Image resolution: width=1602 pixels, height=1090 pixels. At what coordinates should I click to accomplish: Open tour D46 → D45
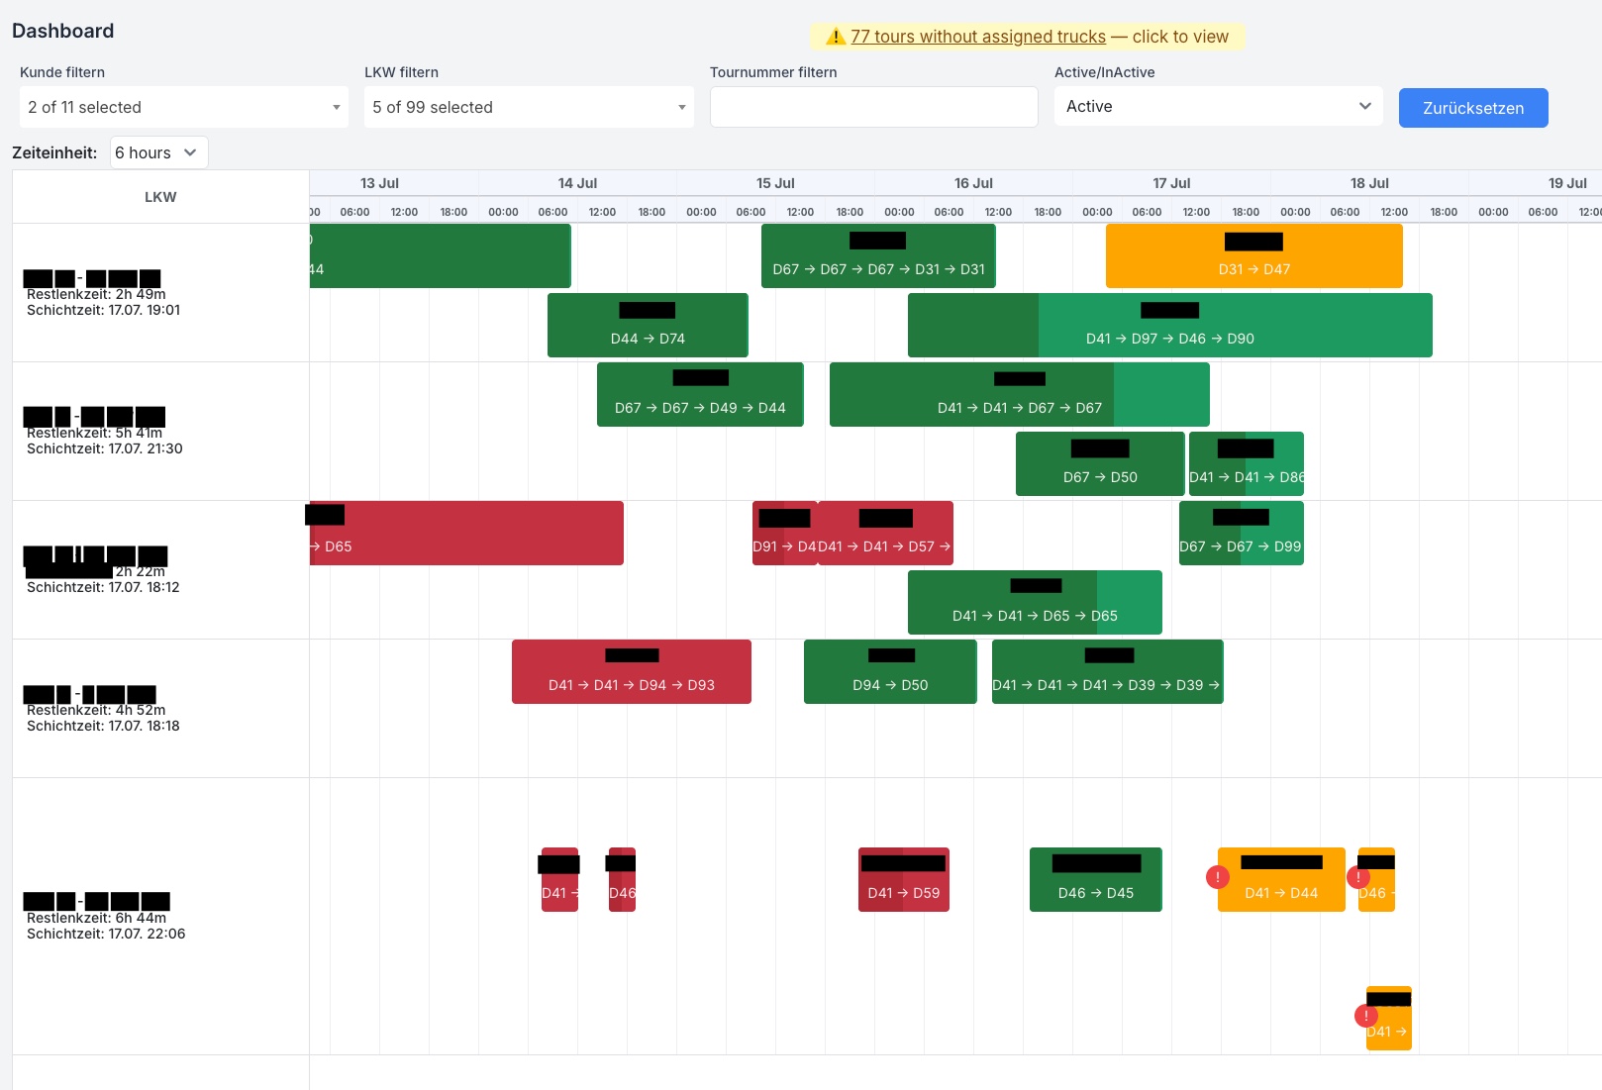[x=1096, y=879]
